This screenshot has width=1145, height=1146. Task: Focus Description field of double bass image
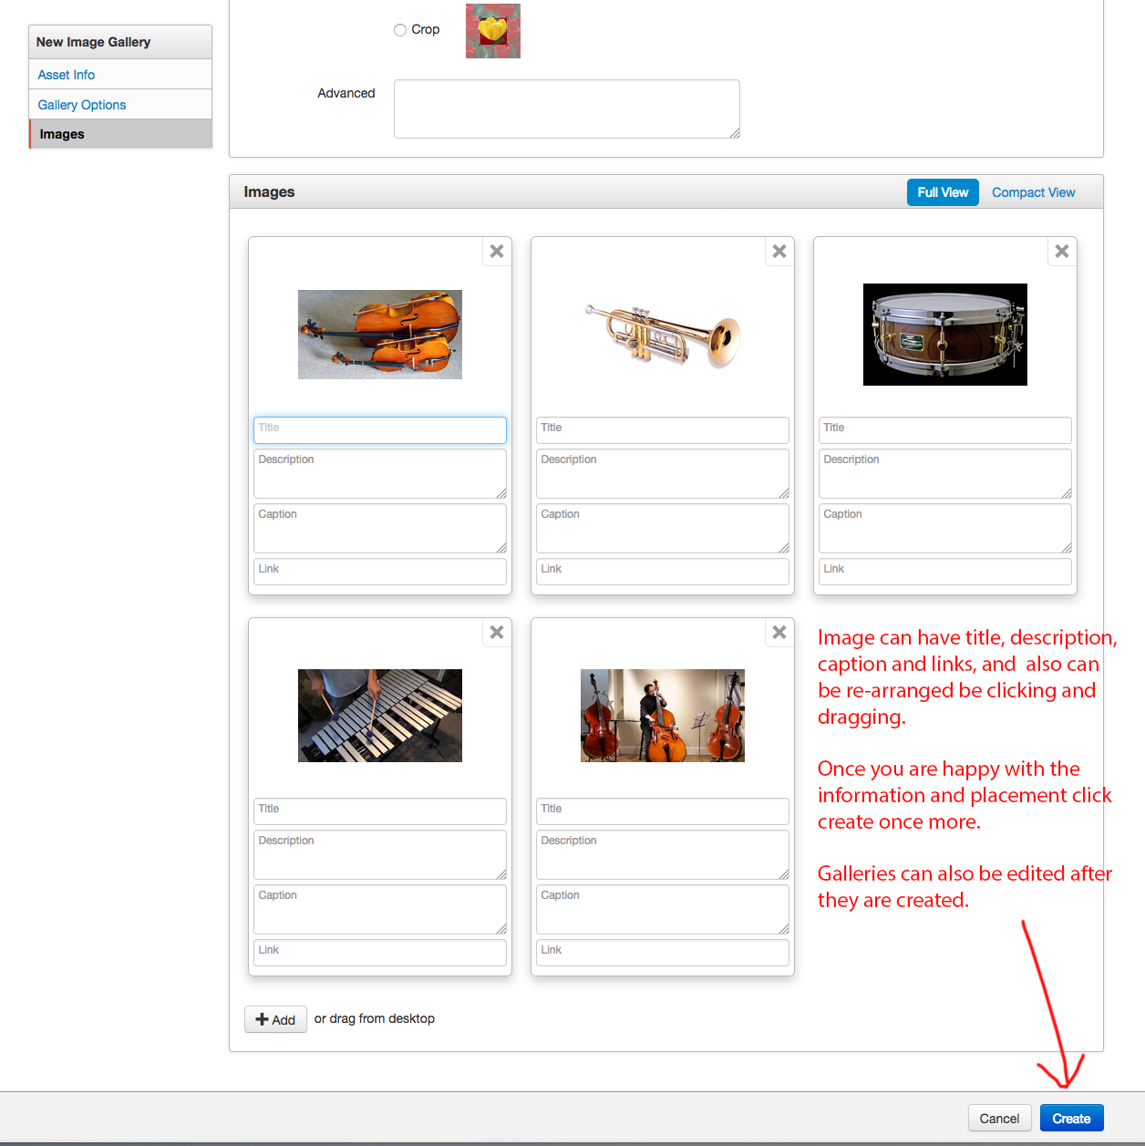(663, 854)
